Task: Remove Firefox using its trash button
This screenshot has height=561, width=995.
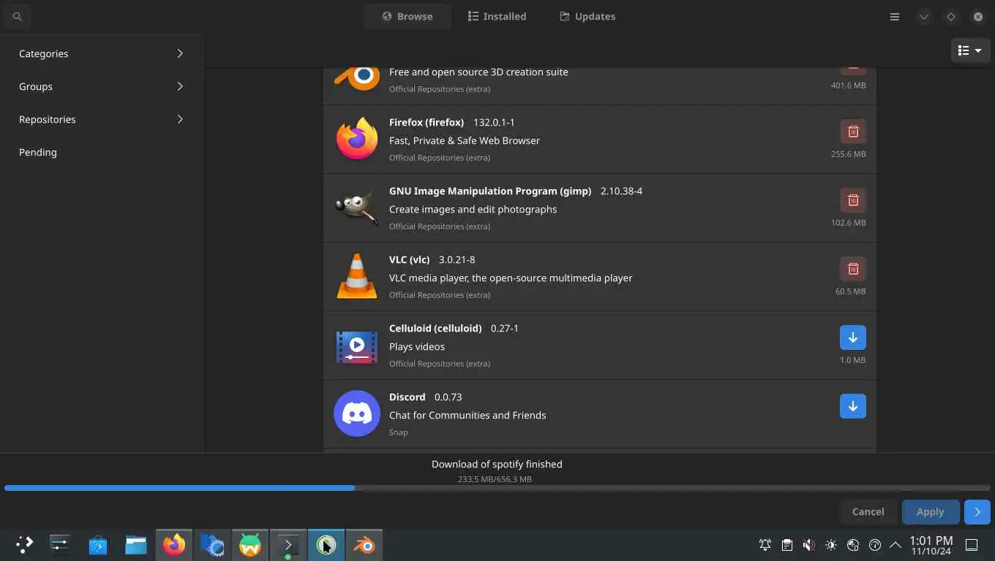Action: coord(852,131)
